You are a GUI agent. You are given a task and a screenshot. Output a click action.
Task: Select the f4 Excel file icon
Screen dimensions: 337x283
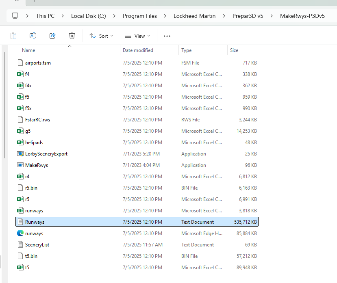(20, 74)
